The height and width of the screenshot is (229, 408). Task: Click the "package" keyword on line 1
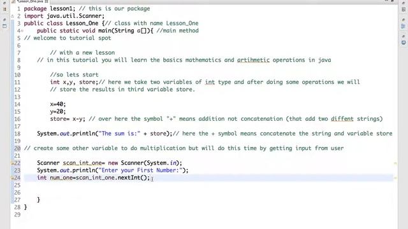35,8
